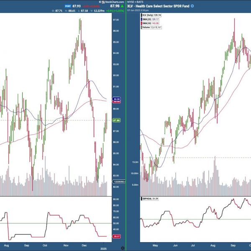The height and width of the screenshot is (251, 251).
Task: Click the high value 88.61
Action: click(x=72, y=11)
